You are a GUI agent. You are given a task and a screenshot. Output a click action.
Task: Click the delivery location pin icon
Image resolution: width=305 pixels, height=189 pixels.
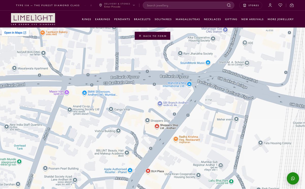tap(101, 5)
